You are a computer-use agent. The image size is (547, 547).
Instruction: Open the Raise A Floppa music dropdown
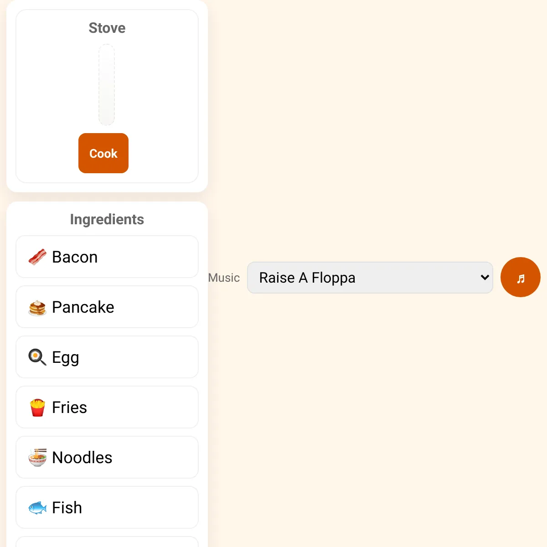370,278
